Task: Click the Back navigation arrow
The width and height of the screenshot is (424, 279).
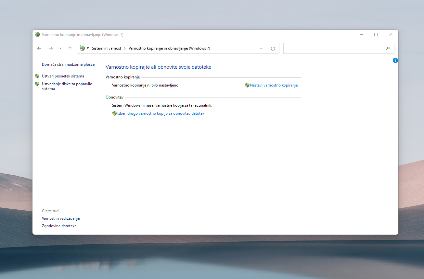Action: 39,48
